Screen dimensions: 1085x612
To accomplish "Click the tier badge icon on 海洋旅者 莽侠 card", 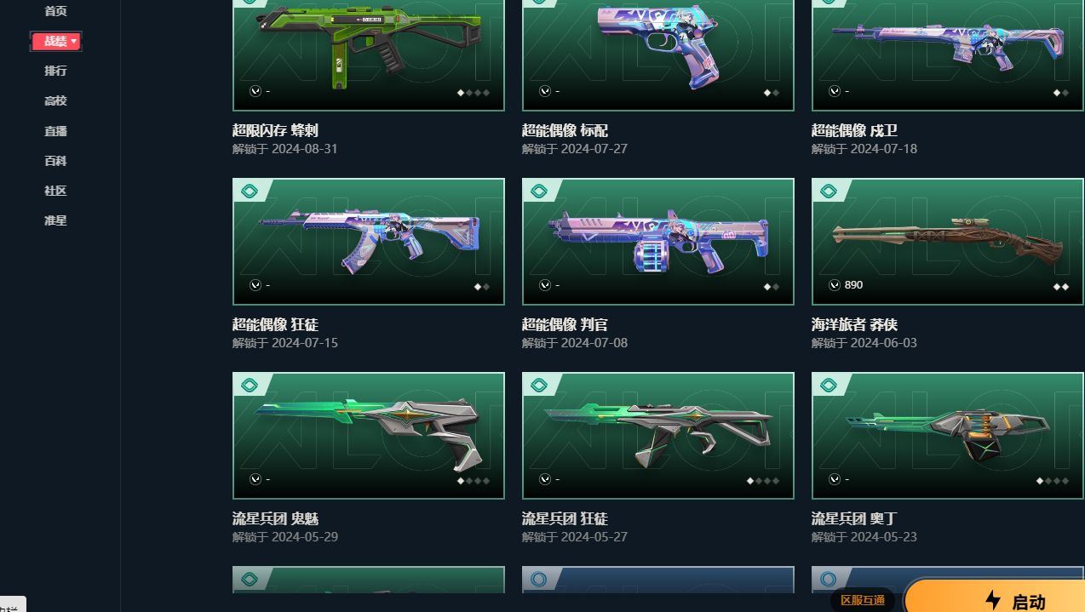I will pyautogui.click(x=829, y=192).
